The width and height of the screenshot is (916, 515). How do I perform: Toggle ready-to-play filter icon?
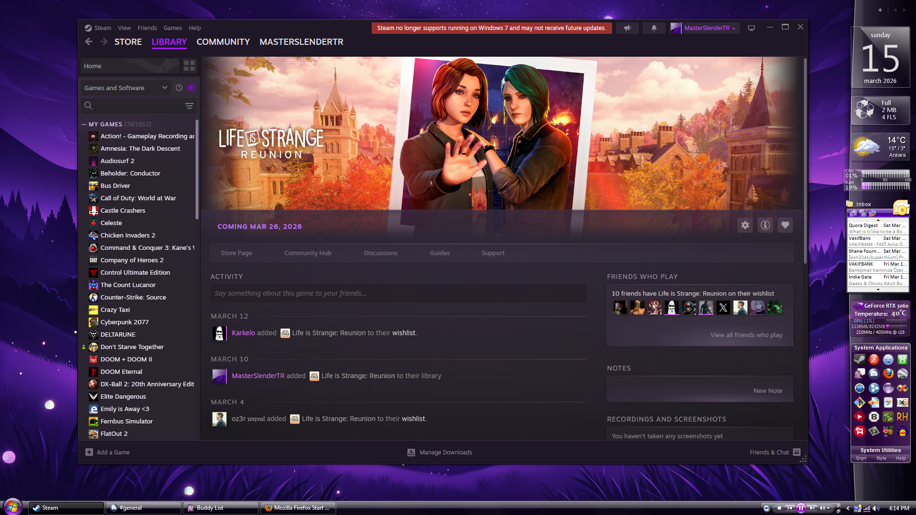tap(191, 88)
